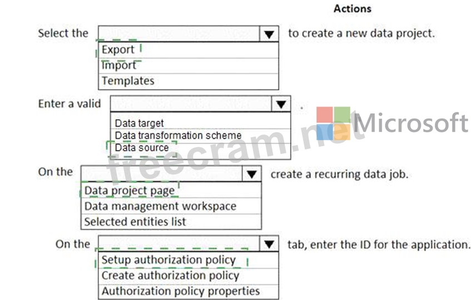The image size is (471, 300).
Task: Select Authorization policy properties
Action: coord(181,291)
